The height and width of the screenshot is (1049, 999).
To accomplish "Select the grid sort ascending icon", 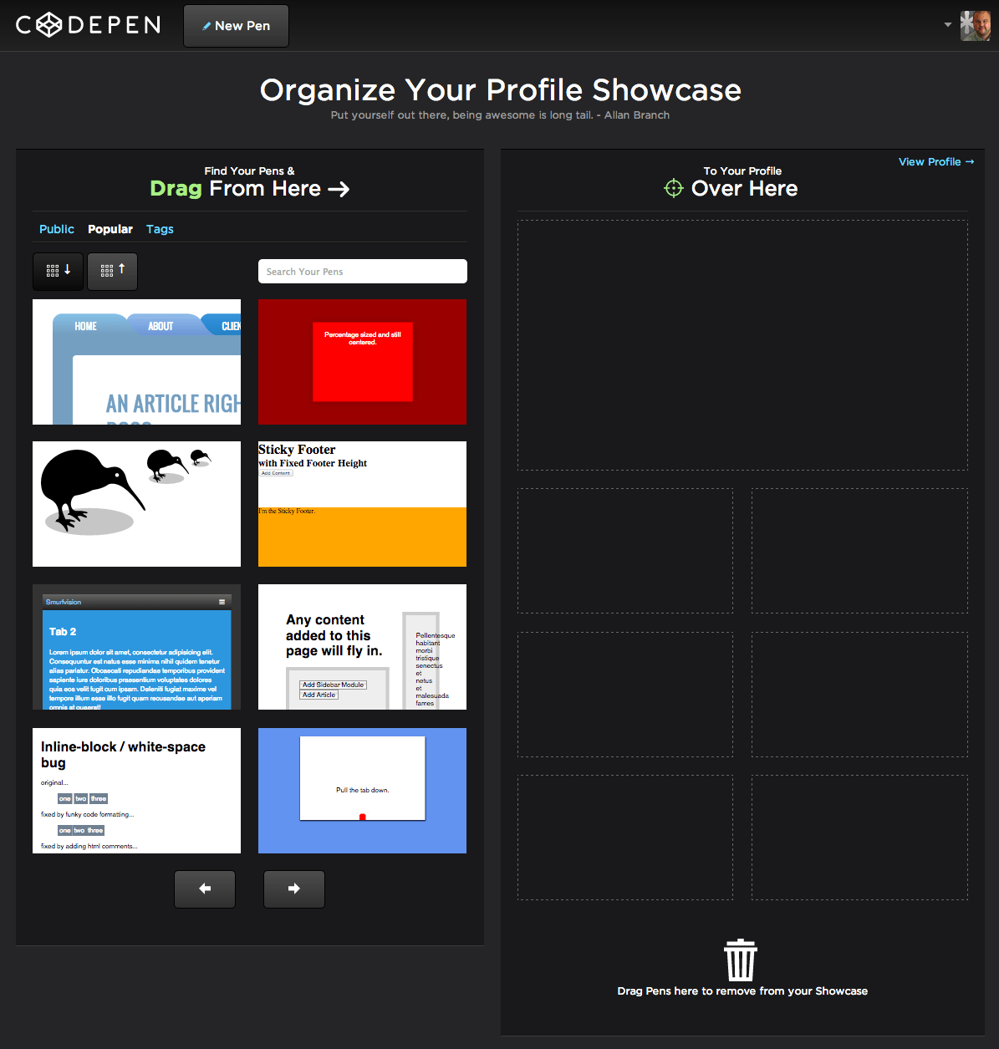I will coord(112,271).
